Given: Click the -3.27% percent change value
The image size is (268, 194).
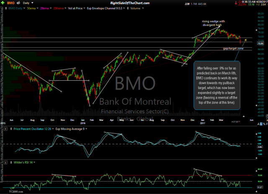Looking at the screenshot, I should coord(242,5).
